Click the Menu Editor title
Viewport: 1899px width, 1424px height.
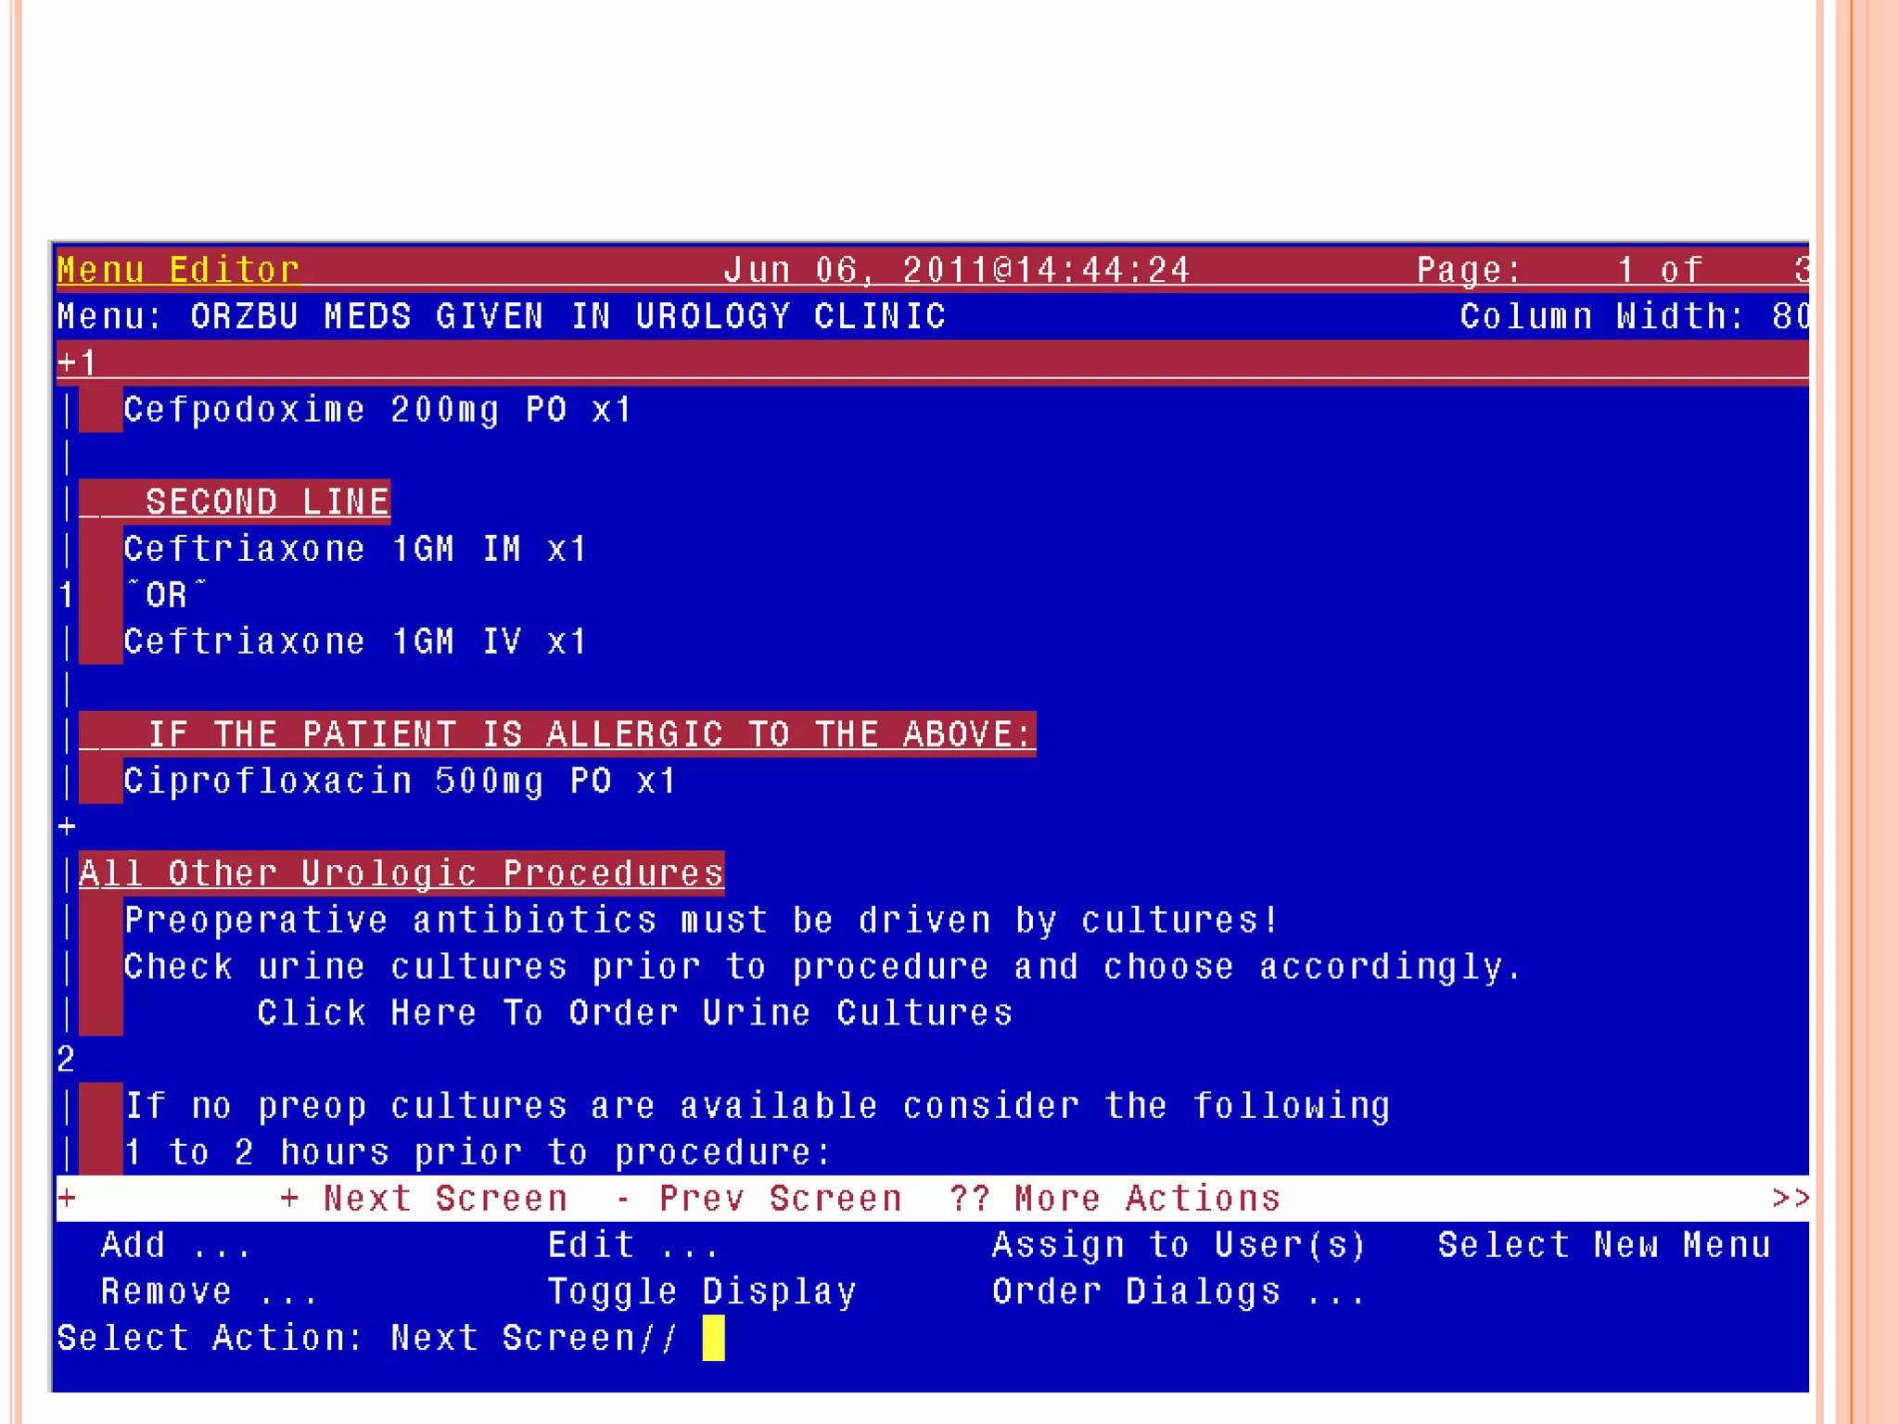178,270
